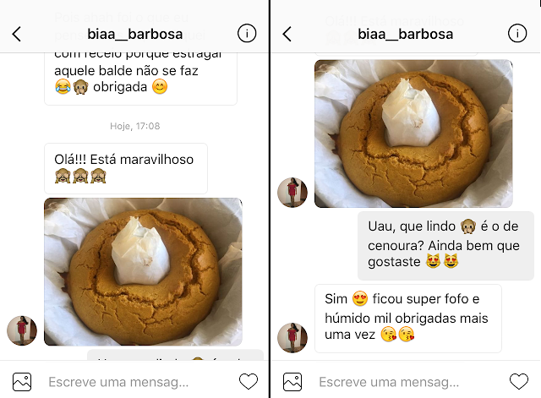
Task: Open biaa__barbosa profile from left header title
Action: coord(135,34)
